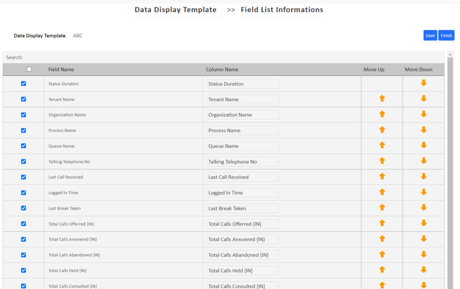Click the Finish button
The image size is (460, 289).
pyautogui.click(x=446, y=35)
